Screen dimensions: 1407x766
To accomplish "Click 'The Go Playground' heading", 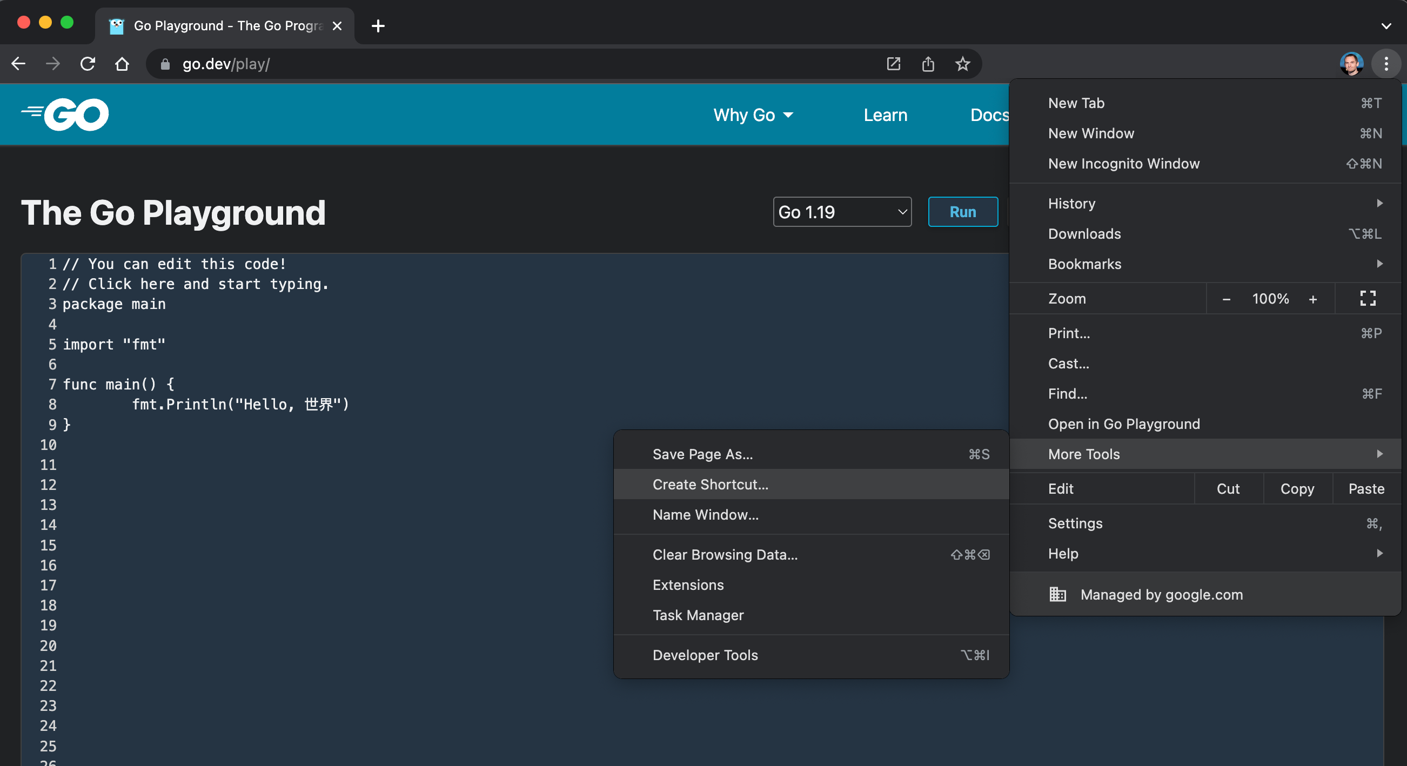I will (x=173, y=212).
